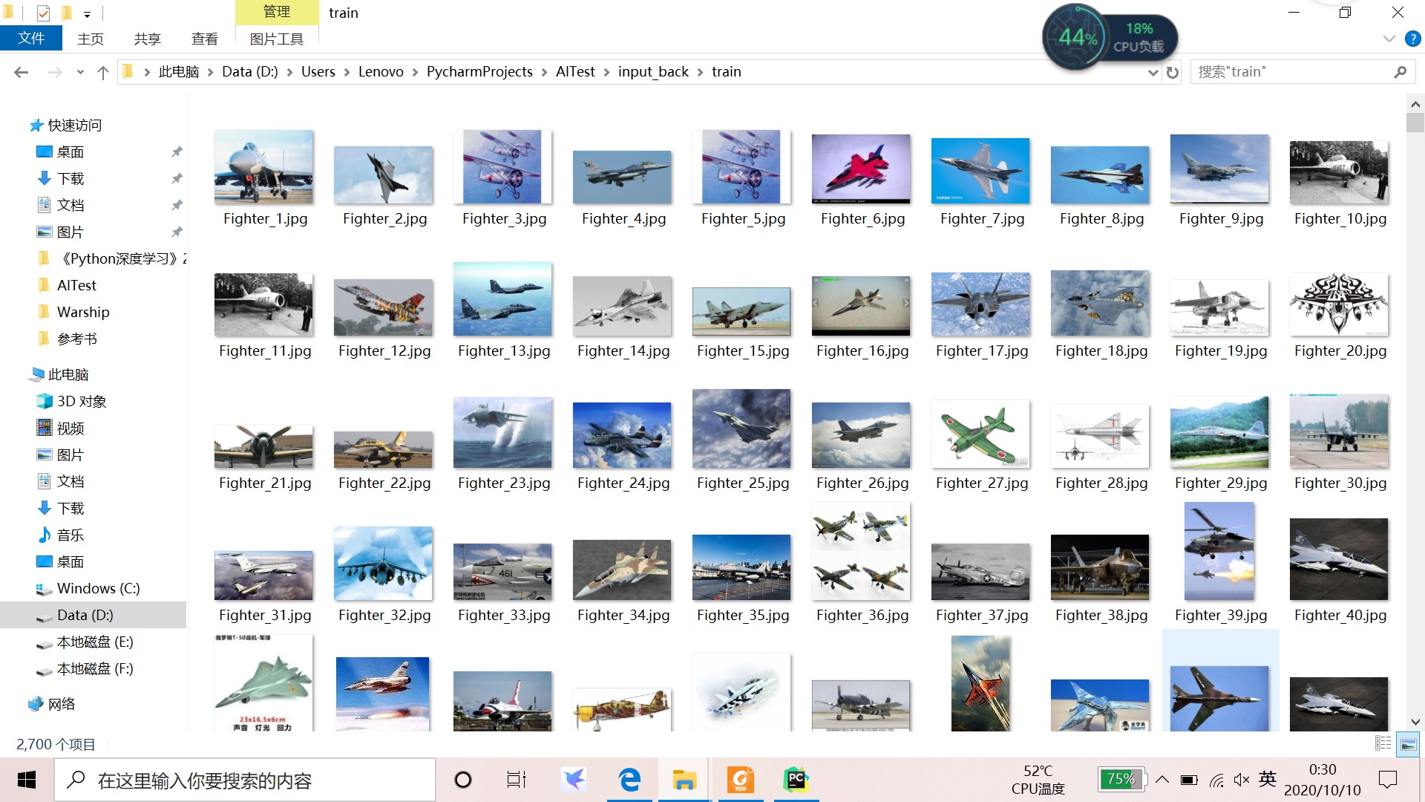Open Task View on taskbar

click(516, 780)
